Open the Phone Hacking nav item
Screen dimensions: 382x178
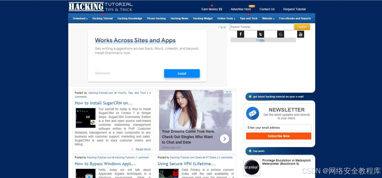pyautogui.click(x=156, y=18)
